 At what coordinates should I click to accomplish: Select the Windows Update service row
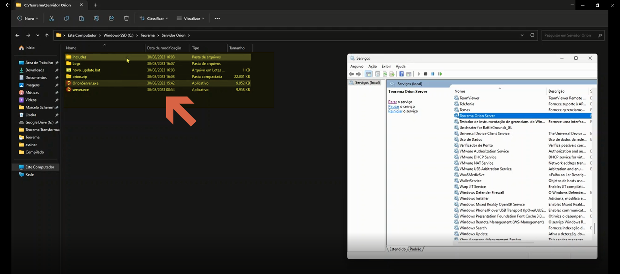pos(522,234)
